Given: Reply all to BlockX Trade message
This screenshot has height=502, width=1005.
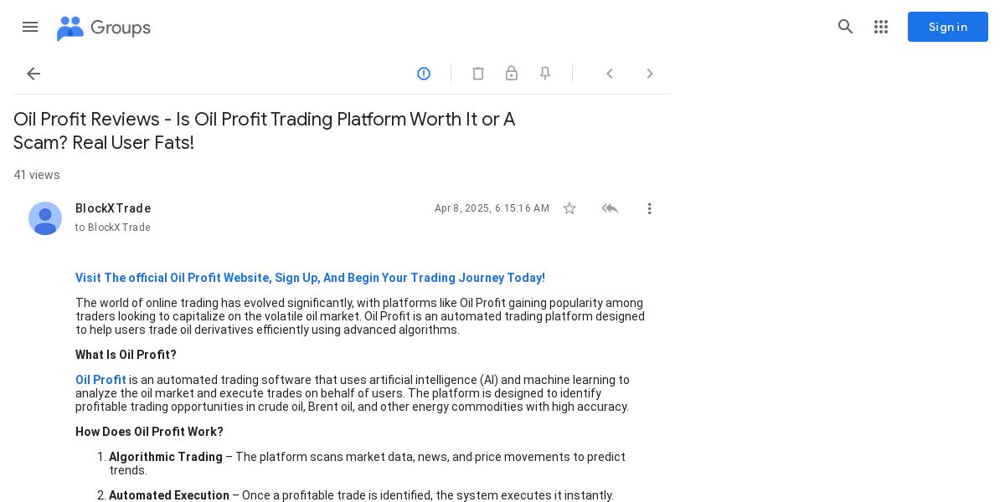Looking at the screenshot, I should tap(610, 208).
